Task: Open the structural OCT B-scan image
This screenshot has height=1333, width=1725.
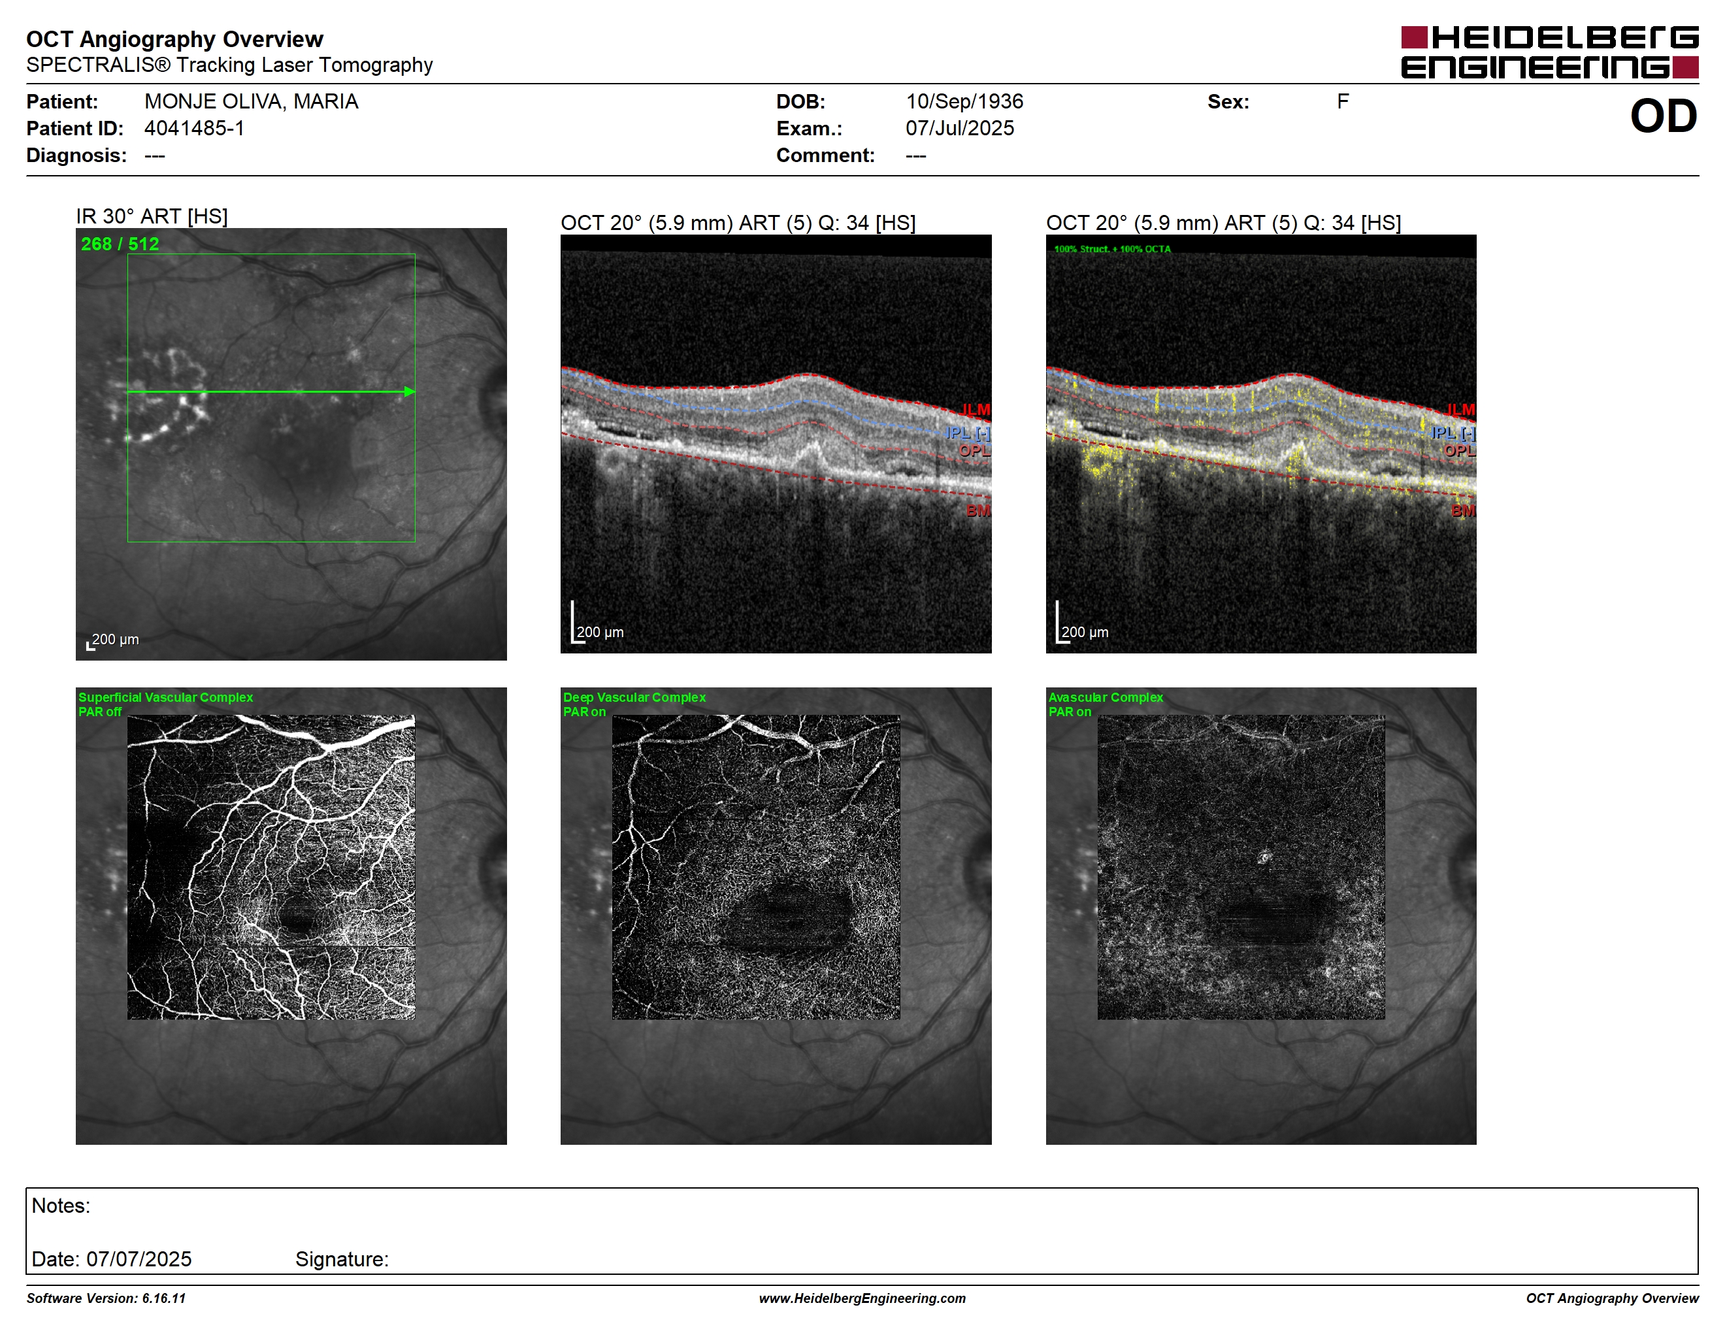Action: pos(776,444)
